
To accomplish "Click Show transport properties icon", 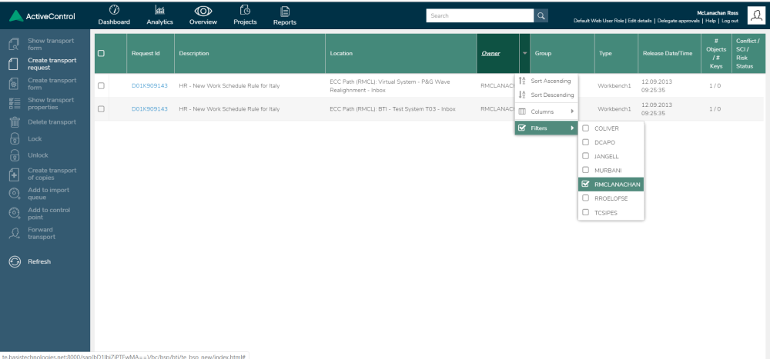I will click(15, 104).
